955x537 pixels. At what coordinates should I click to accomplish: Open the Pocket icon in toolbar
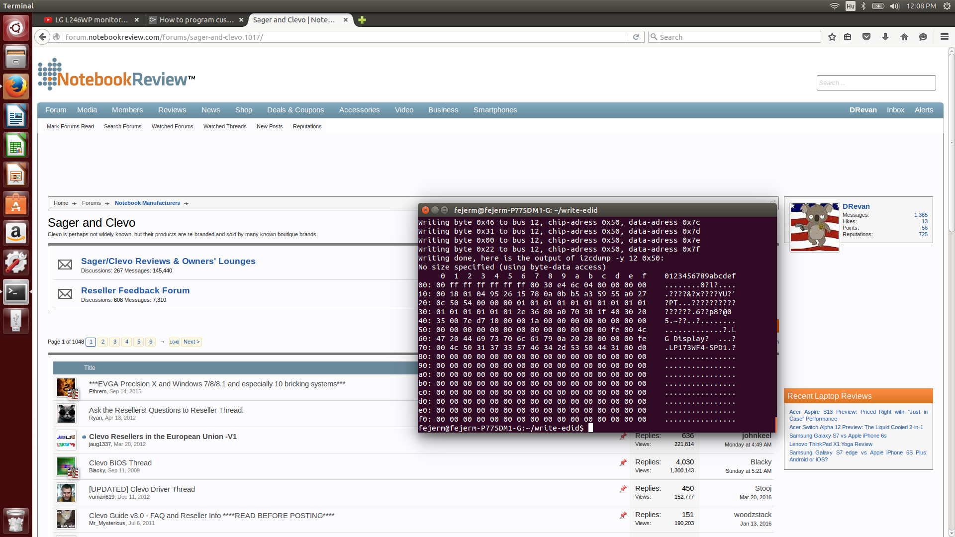866,37
